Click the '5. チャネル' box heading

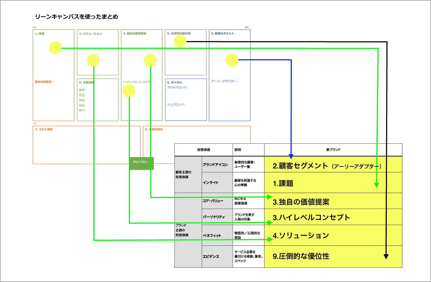174,82
